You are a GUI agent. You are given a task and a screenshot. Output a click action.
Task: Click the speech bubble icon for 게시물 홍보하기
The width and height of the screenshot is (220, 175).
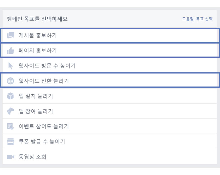coord(10,35)
